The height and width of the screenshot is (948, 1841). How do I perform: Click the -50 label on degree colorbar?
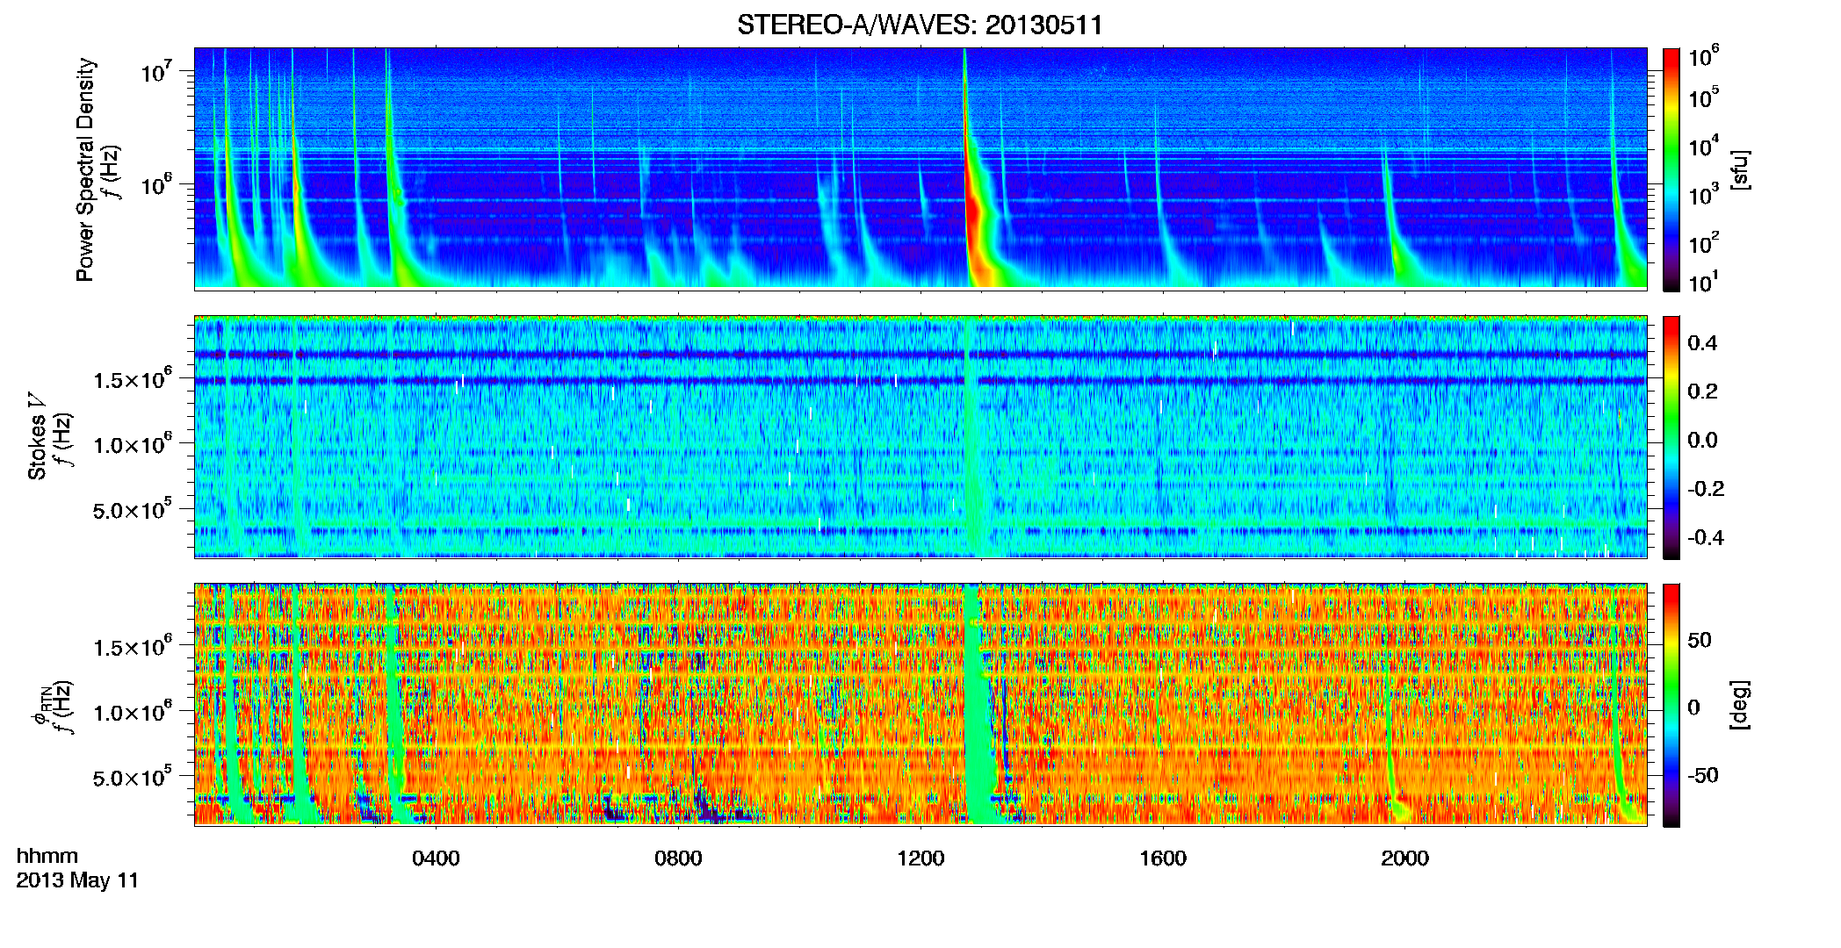(1703, 775)
